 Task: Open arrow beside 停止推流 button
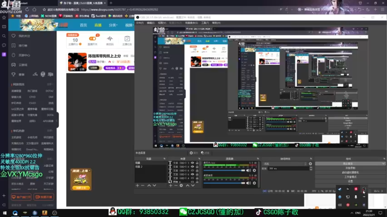pos(383,163)
